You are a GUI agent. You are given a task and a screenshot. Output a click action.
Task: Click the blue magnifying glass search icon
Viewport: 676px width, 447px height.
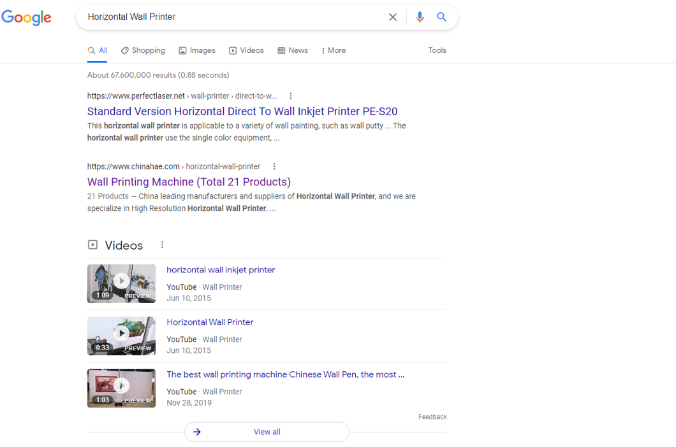(441, 17)
